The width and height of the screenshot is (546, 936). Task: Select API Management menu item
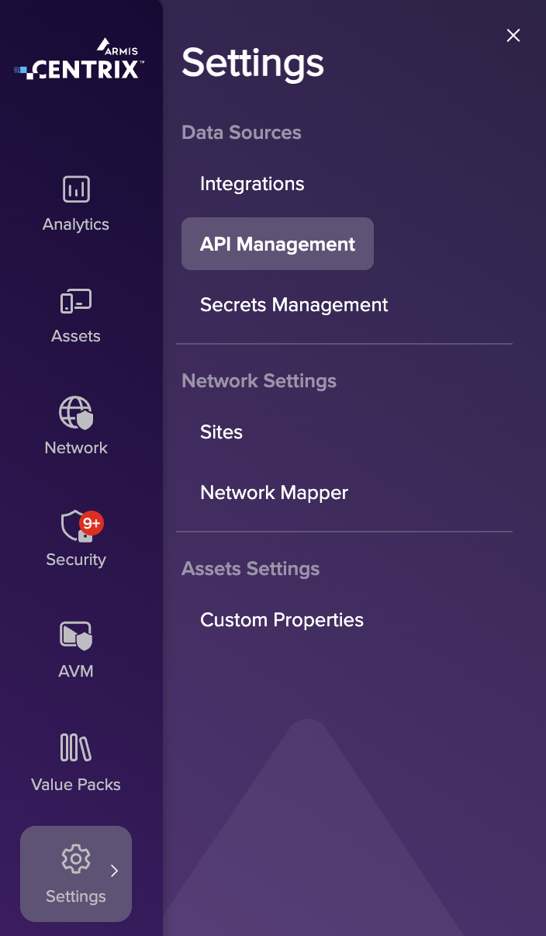[x=278, y=244]
